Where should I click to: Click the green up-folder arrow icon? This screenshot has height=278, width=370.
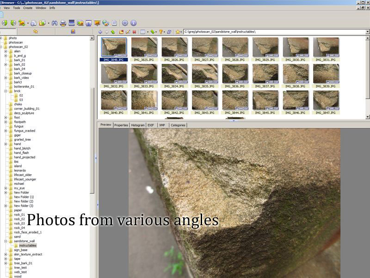pos(112,32)
